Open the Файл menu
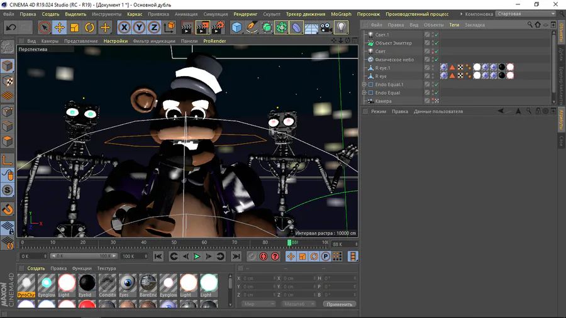The height and width of the screenshot is (318, 566). 9,14
